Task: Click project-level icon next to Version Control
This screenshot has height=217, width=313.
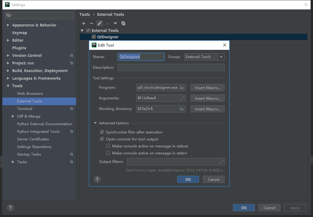Action: coord(72,55)
